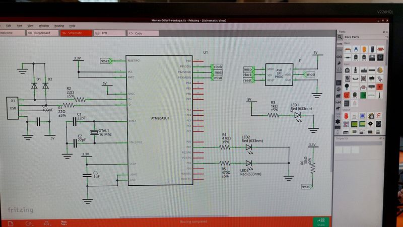Screen dimensions: 403x227
Task: Open the Routing menu
Action: (59, 25)
